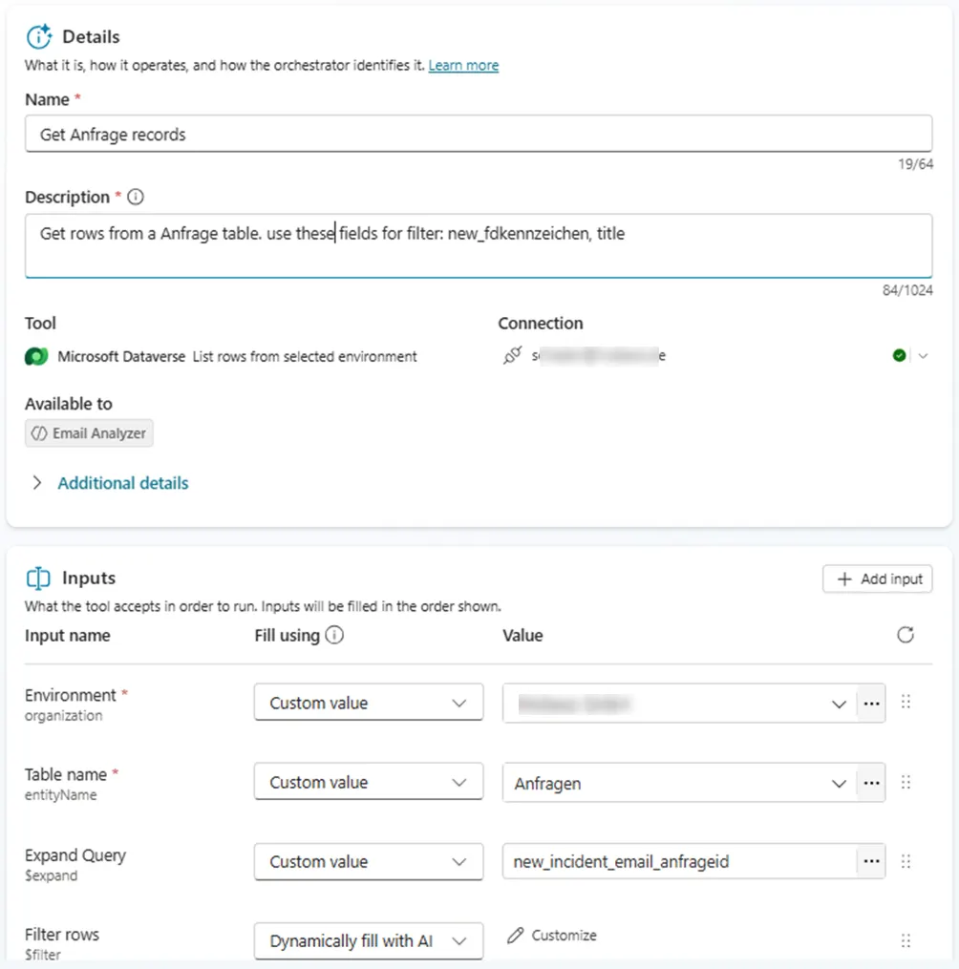
Task: Click drag handle for Environment row
Action: tap(906, 703)
